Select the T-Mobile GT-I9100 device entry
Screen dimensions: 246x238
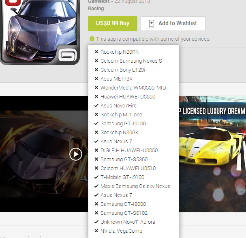(122, 177)
